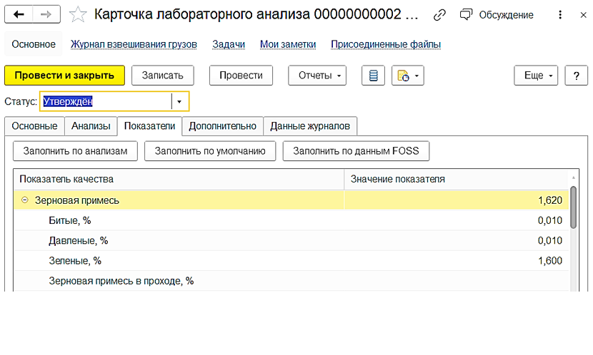Open the document with clock icon dropdown
593x355 pixels.
pyautogui.click(x=408, y=76)
